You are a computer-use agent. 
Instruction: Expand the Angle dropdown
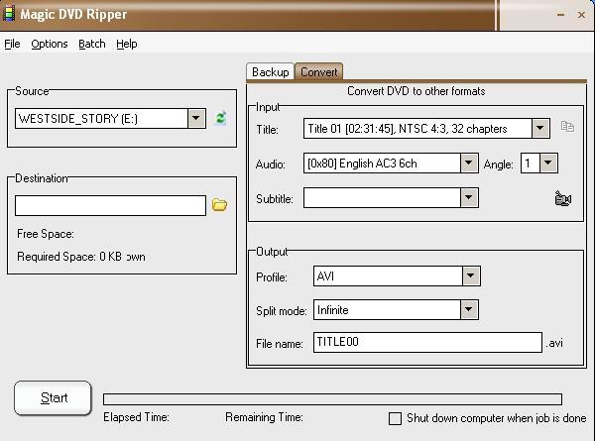(548, 164)
